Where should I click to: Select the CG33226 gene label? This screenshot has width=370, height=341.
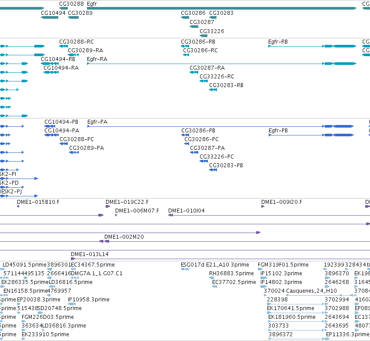point(212,31)
